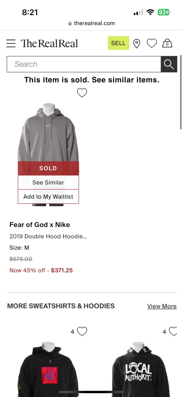Add the sold hoodie to My Waitlist
The height and width of the screenshot is (397, 183).
pyautogui.click(x=48, y=197)
